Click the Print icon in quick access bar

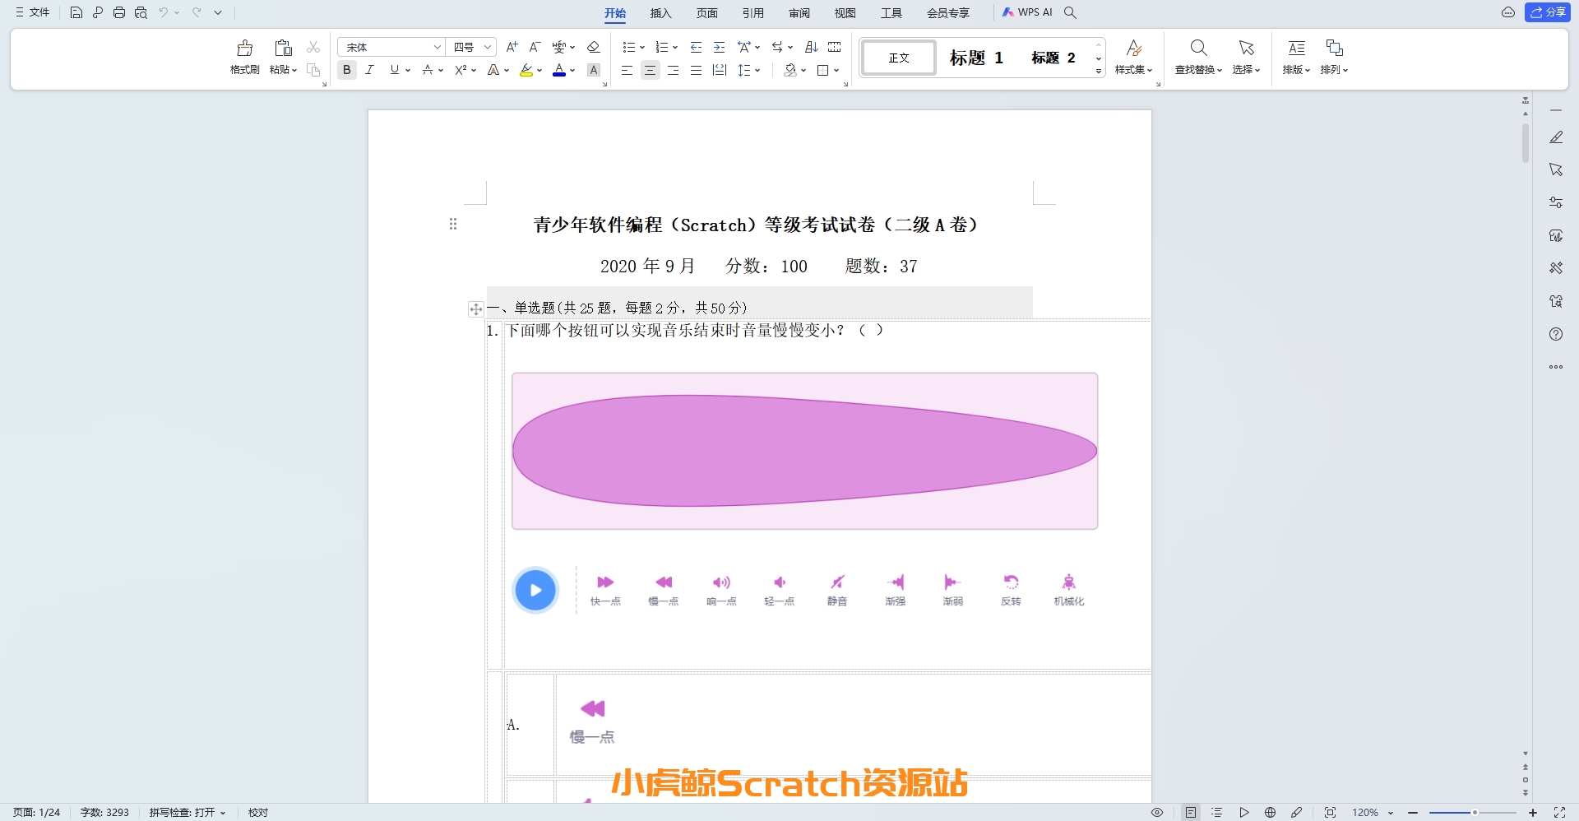pyautogui.click(x=119, y=12)
